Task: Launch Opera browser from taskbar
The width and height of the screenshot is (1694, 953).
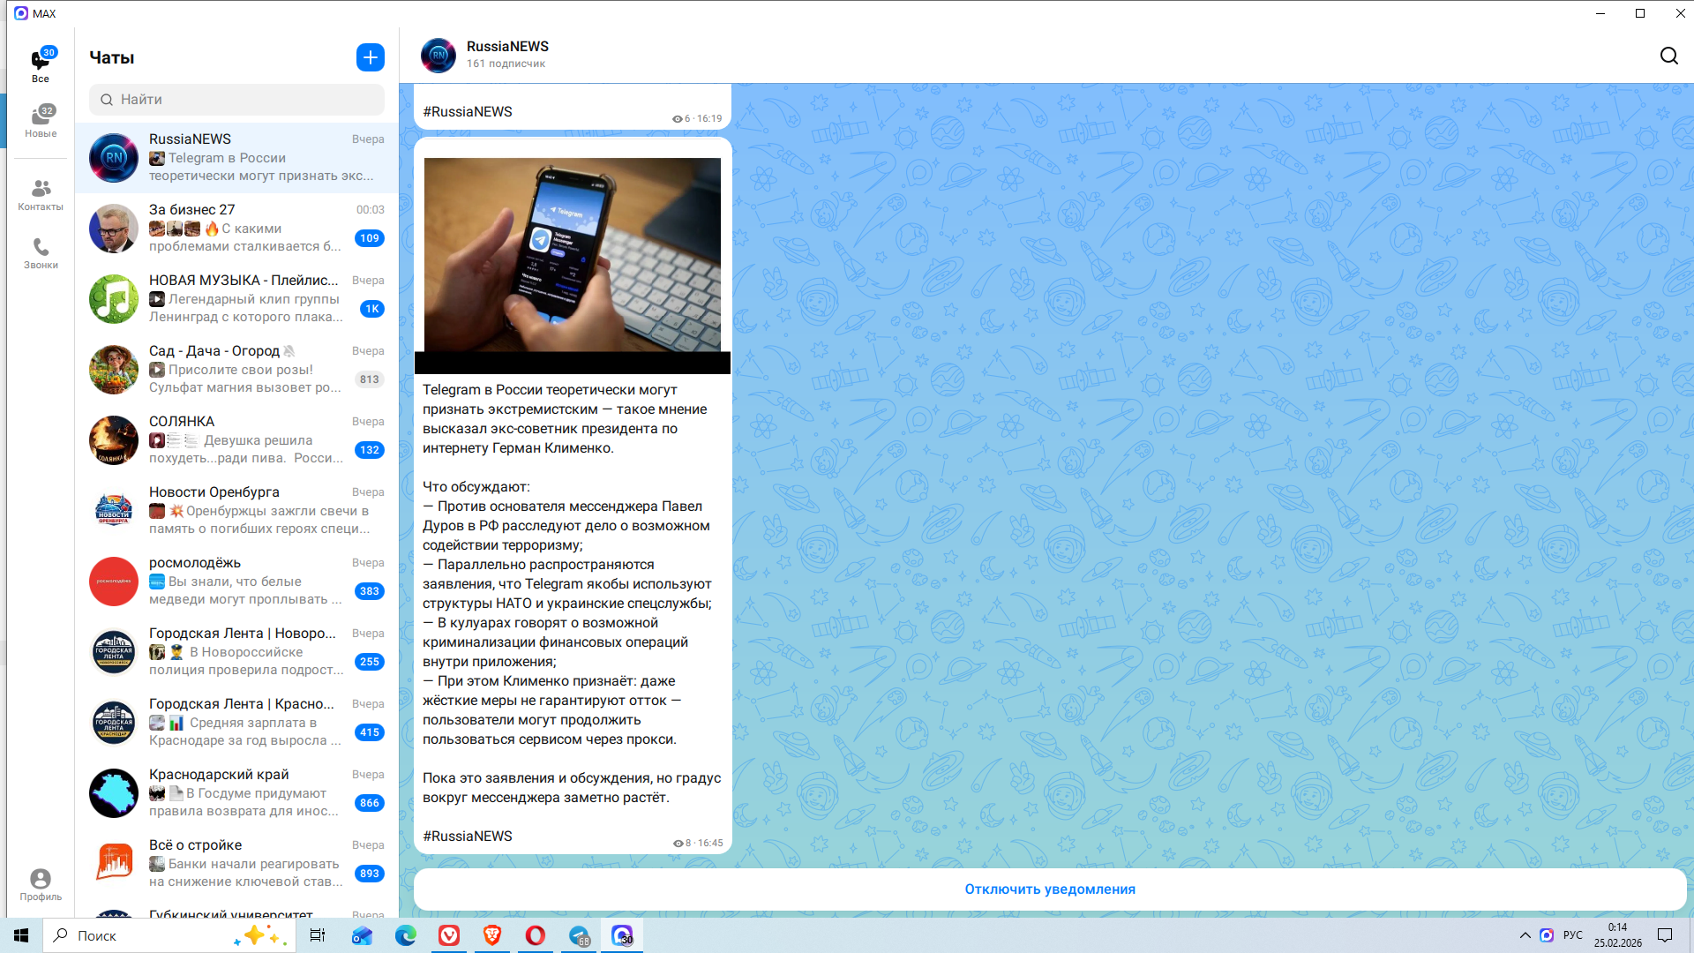Action: pyautogui.click(x=536, y=935)
